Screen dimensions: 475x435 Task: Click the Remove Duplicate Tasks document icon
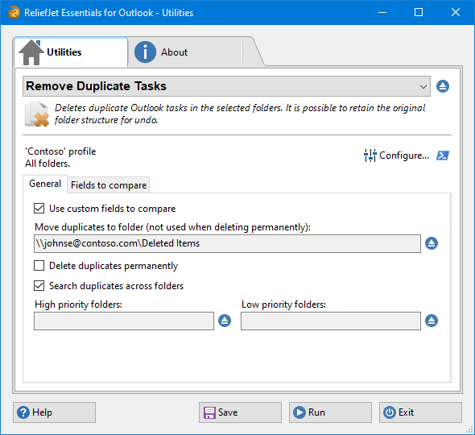[37, 114]
